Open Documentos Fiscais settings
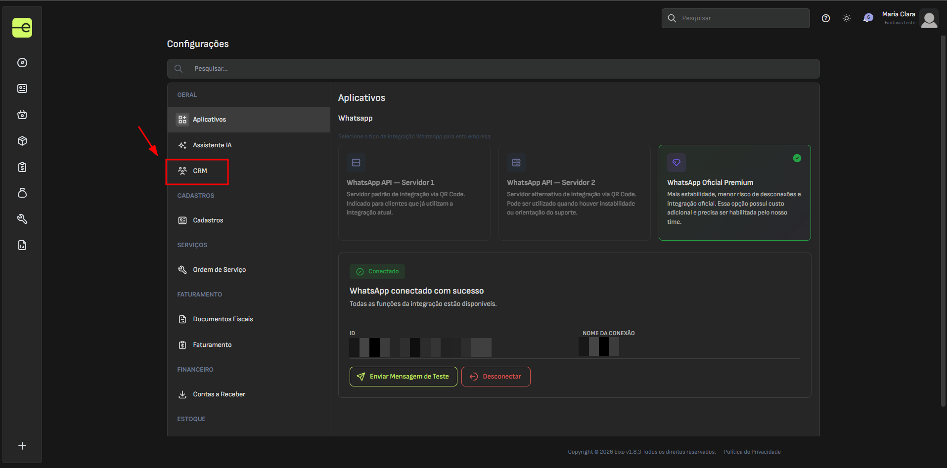The image size is (947, 468). (x=249, y=319)
